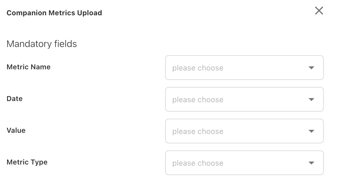Image resolution: width=342 pixels, height=188 pixels.
Task: Click the word 'Upload' in the dialog title
Action: [x=90, y=13]
